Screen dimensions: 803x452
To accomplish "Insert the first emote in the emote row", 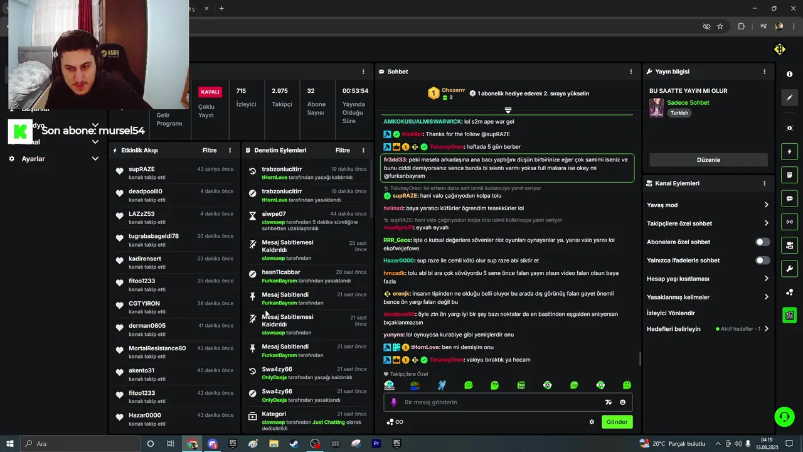I will (x=389, y=385).
